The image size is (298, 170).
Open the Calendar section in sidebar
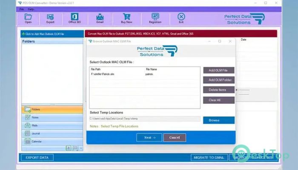tap(28, 142)
